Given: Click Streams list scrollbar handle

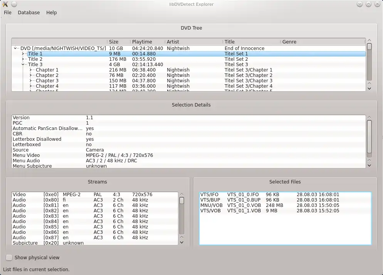Looking at the screenshot, I should [x=181, y=201].
